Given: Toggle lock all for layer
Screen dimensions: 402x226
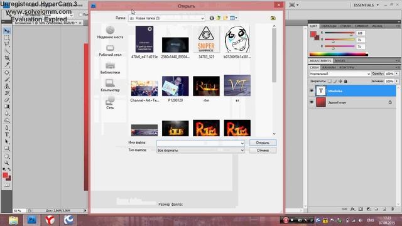Looking at the screenshot, I should (x=345, y=81).
